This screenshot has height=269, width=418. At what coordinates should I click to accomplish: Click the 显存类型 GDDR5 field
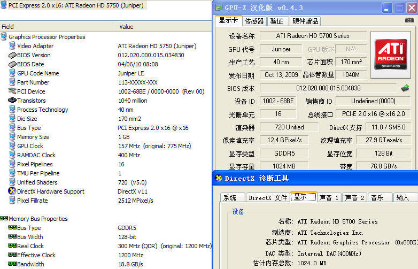click(x=284, y=153)
